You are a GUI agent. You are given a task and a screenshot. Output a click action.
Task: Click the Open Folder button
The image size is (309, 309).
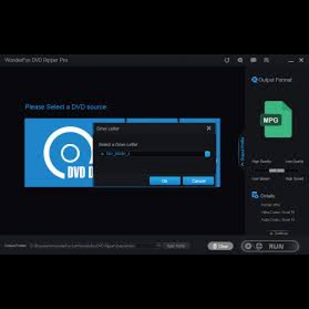click(176, 246)
